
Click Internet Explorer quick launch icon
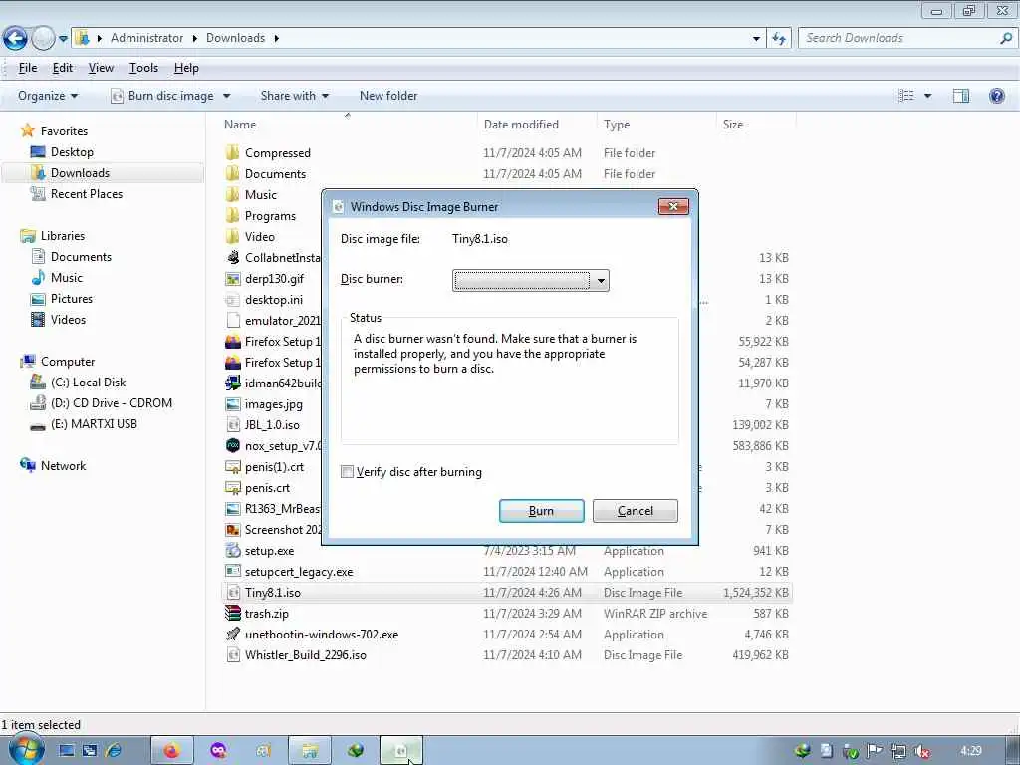[114, 751]
